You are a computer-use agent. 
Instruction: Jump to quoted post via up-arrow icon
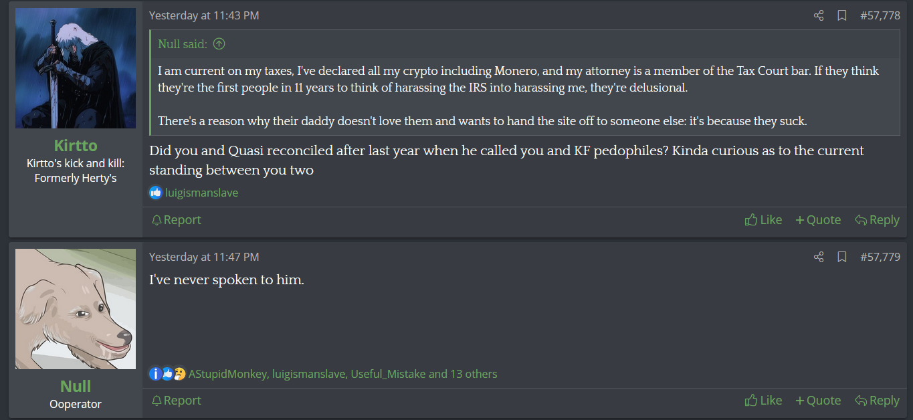[219, 44]
